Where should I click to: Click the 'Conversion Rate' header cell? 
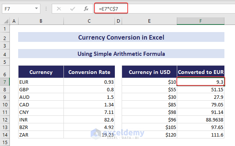89,72
